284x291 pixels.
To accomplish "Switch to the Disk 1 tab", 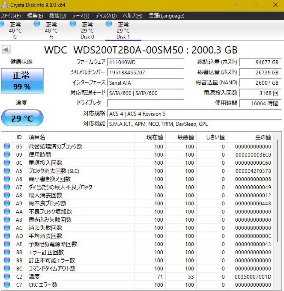I will pos(123,30).
